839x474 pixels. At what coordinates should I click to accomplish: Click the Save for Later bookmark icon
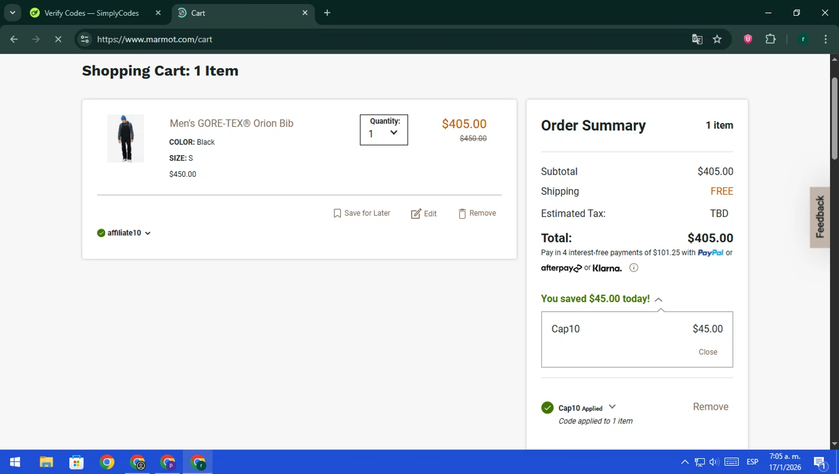point(337,213)
